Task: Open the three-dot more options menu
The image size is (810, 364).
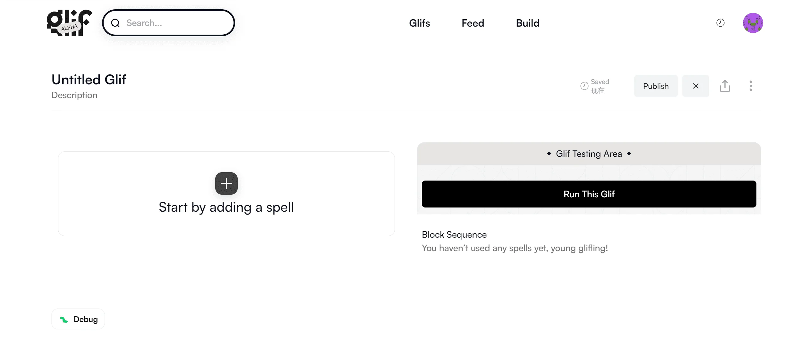Action: 751,86
